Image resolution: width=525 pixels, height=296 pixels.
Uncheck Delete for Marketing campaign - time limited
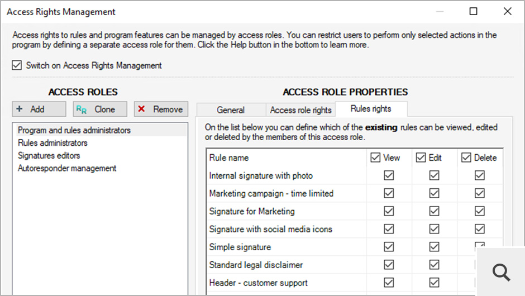pos(480,193)
